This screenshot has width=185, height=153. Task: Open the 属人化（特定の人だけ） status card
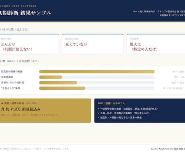click(x=156, y=44)
